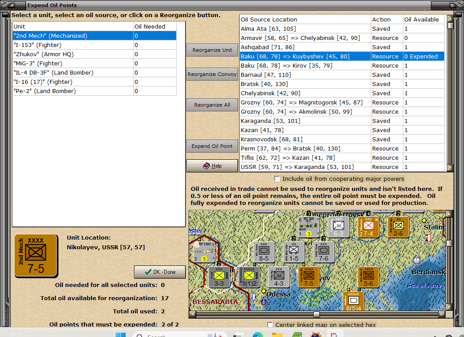Select Grozny => Magnitogorsk oil source row
The width and height of the screenshot is (464, 337).
click(342, 102)
